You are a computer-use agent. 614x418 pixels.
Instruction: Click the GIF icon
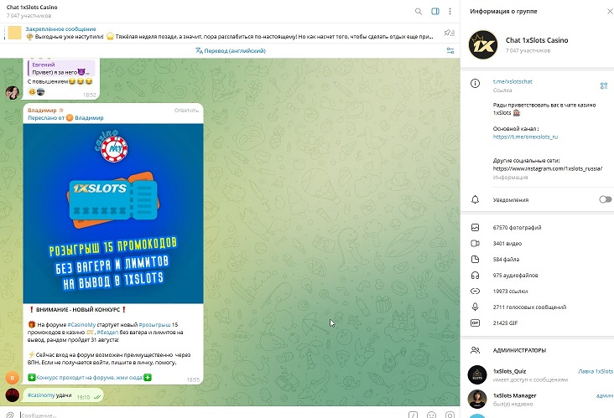(x=475, y=323)
